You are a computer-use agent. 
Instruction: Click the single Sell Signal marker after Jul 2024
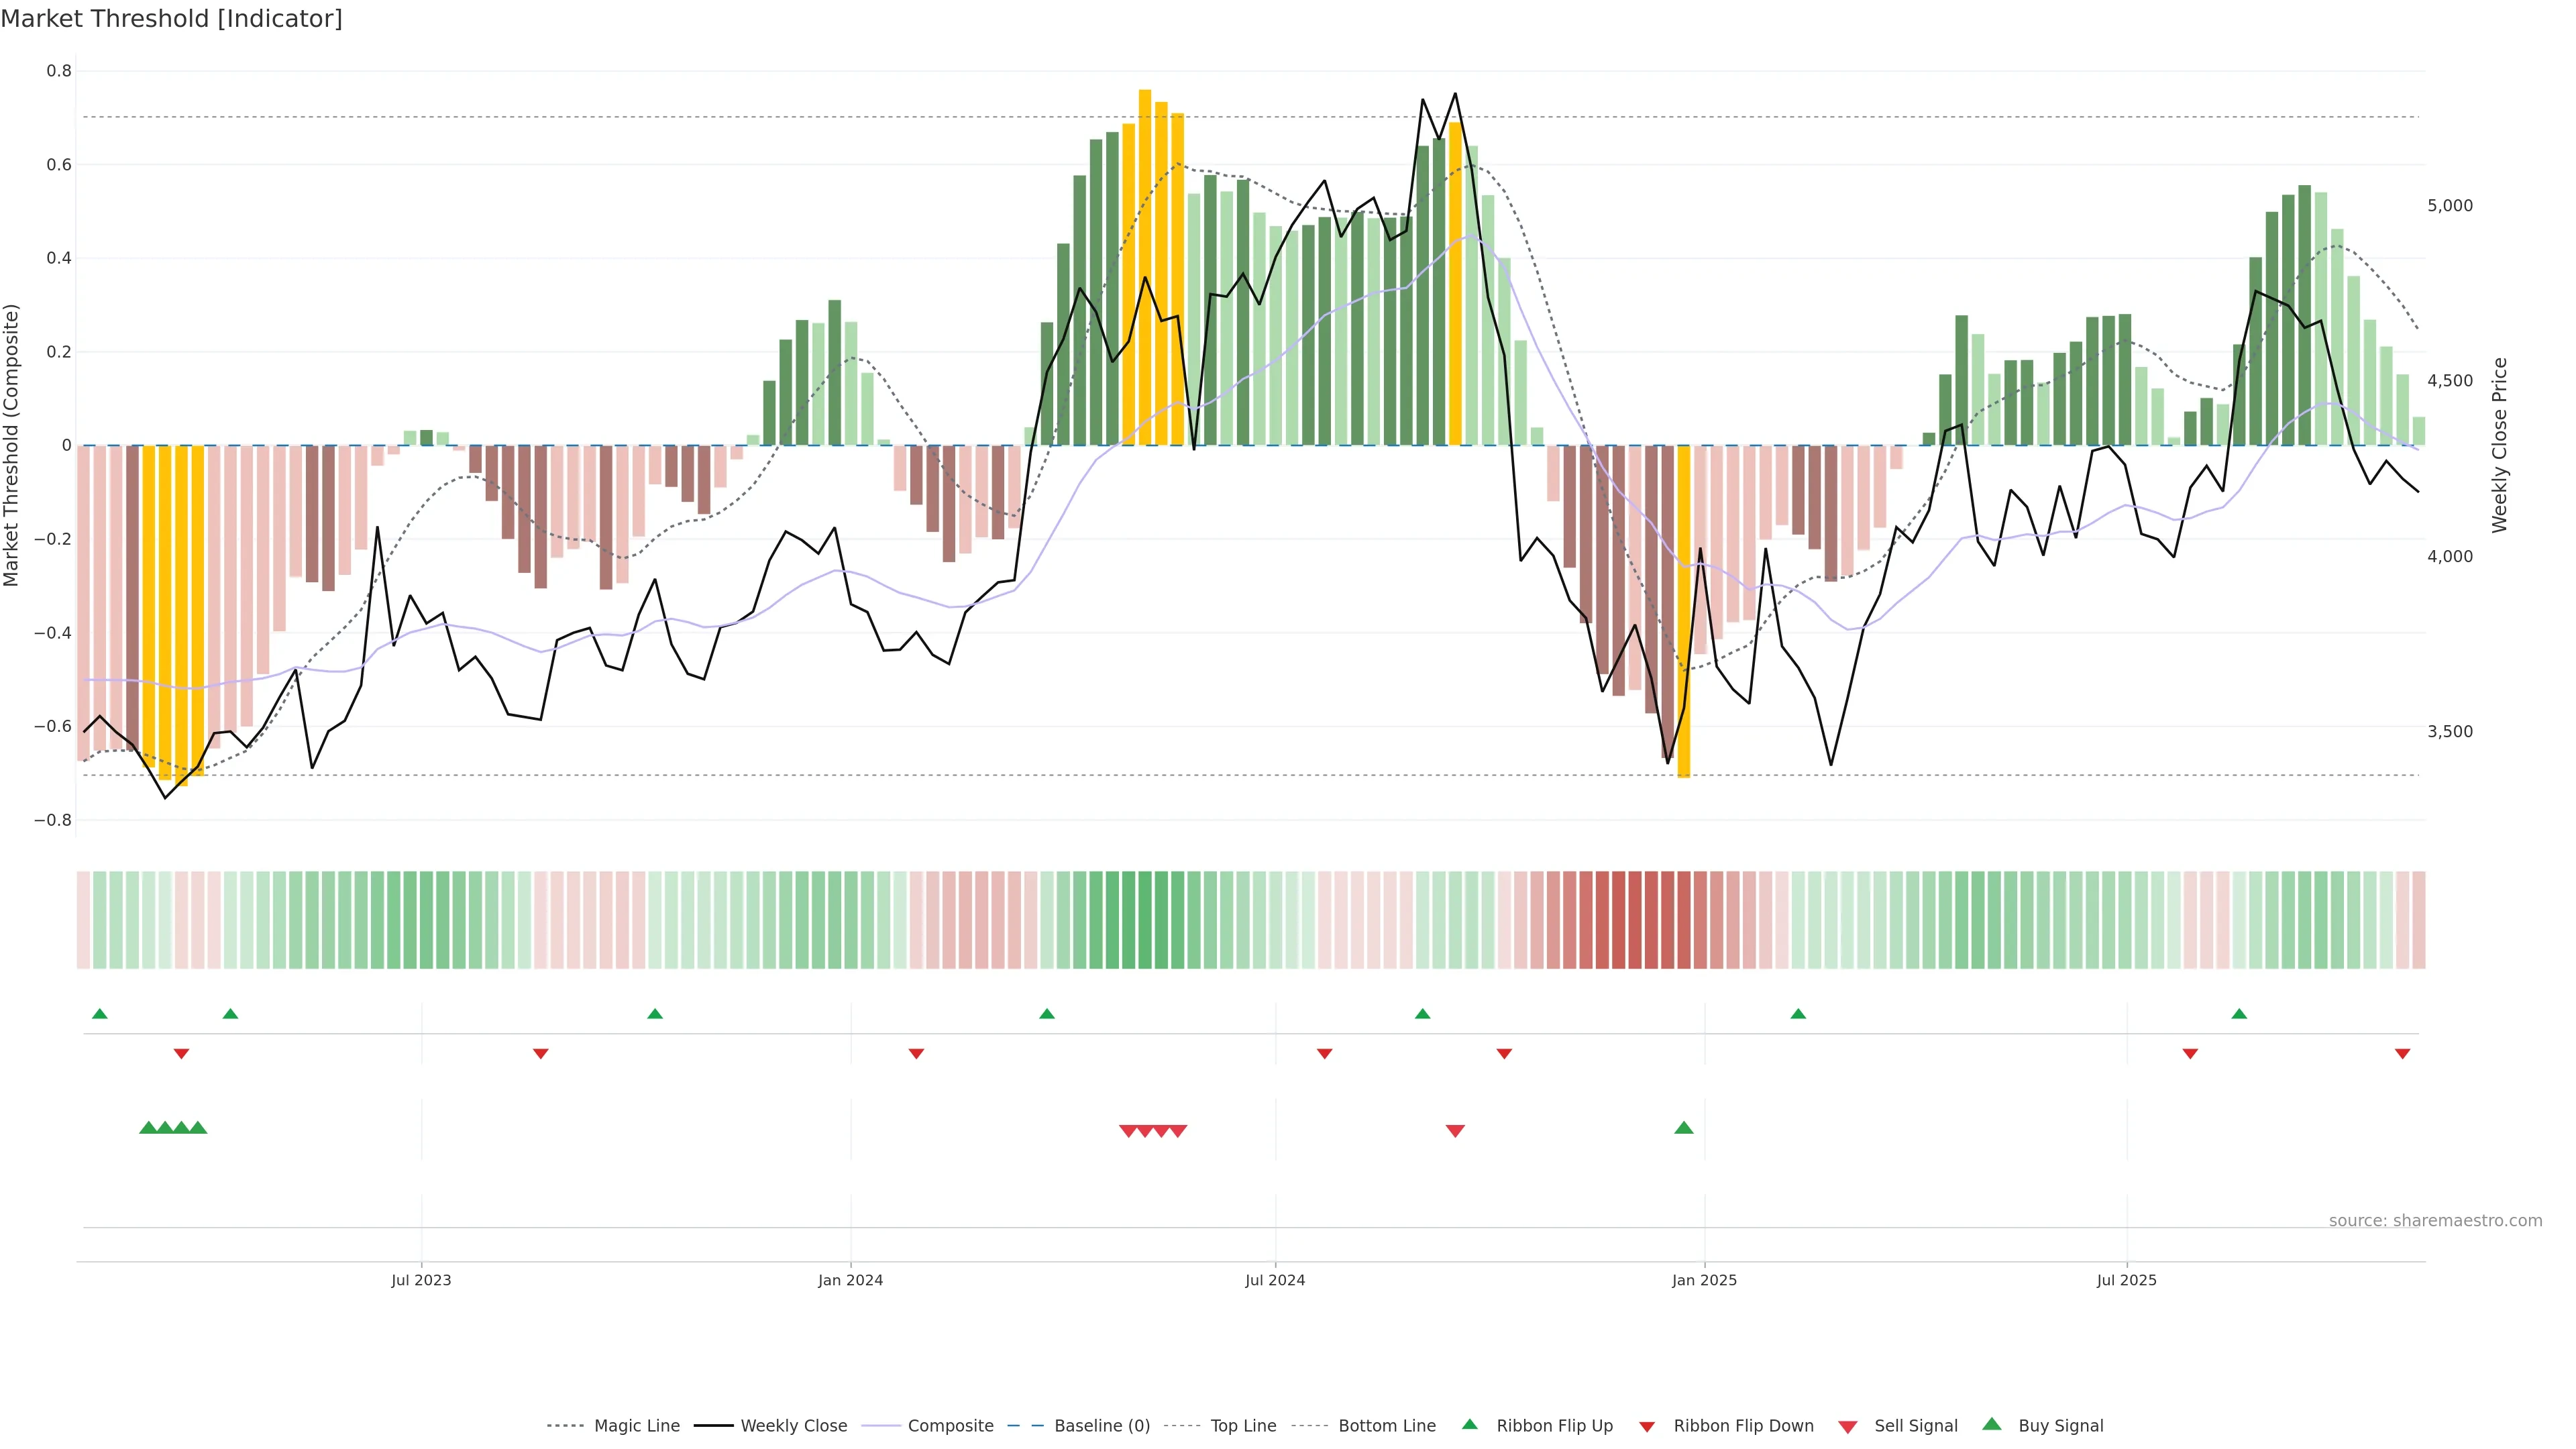point(1455,1131)
